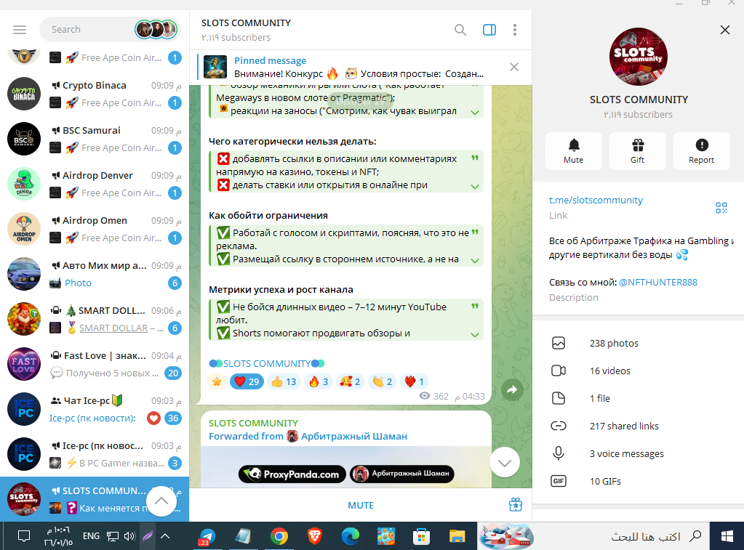Launch Brave browser from the taskbar
Viewport: 744px width, 550px height.
(315, 536)
